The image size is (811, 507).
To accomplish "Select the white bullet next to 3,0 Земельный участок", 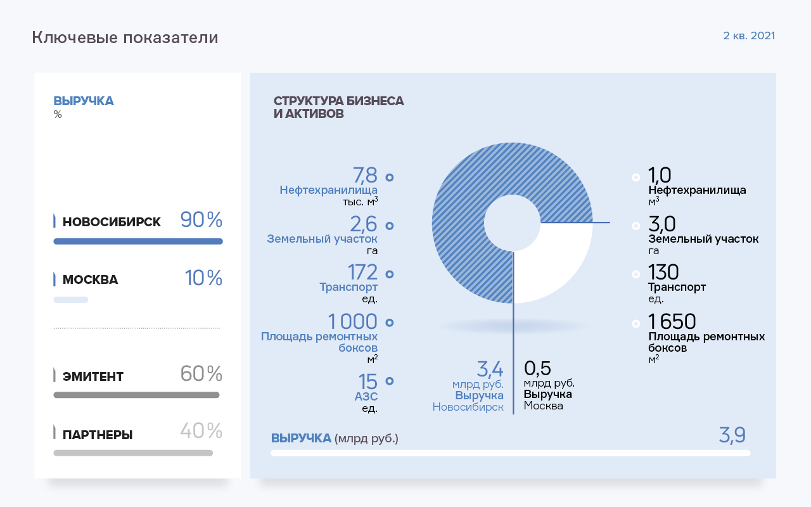I will click(635, 226).
